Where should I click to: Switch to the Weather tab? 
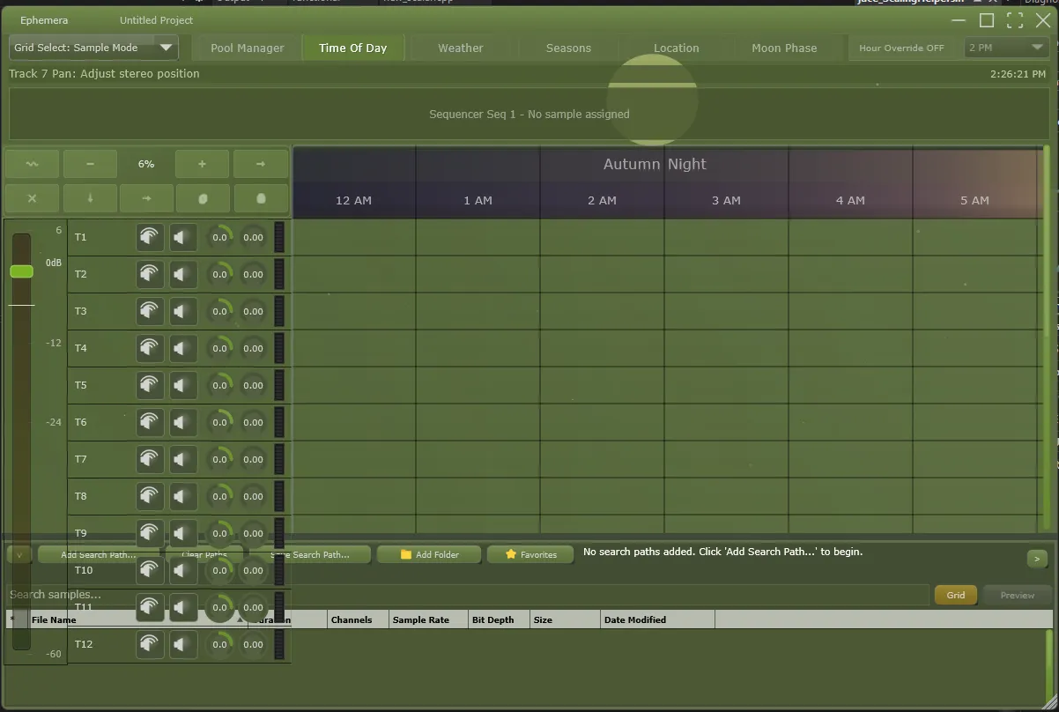point(461,48)
